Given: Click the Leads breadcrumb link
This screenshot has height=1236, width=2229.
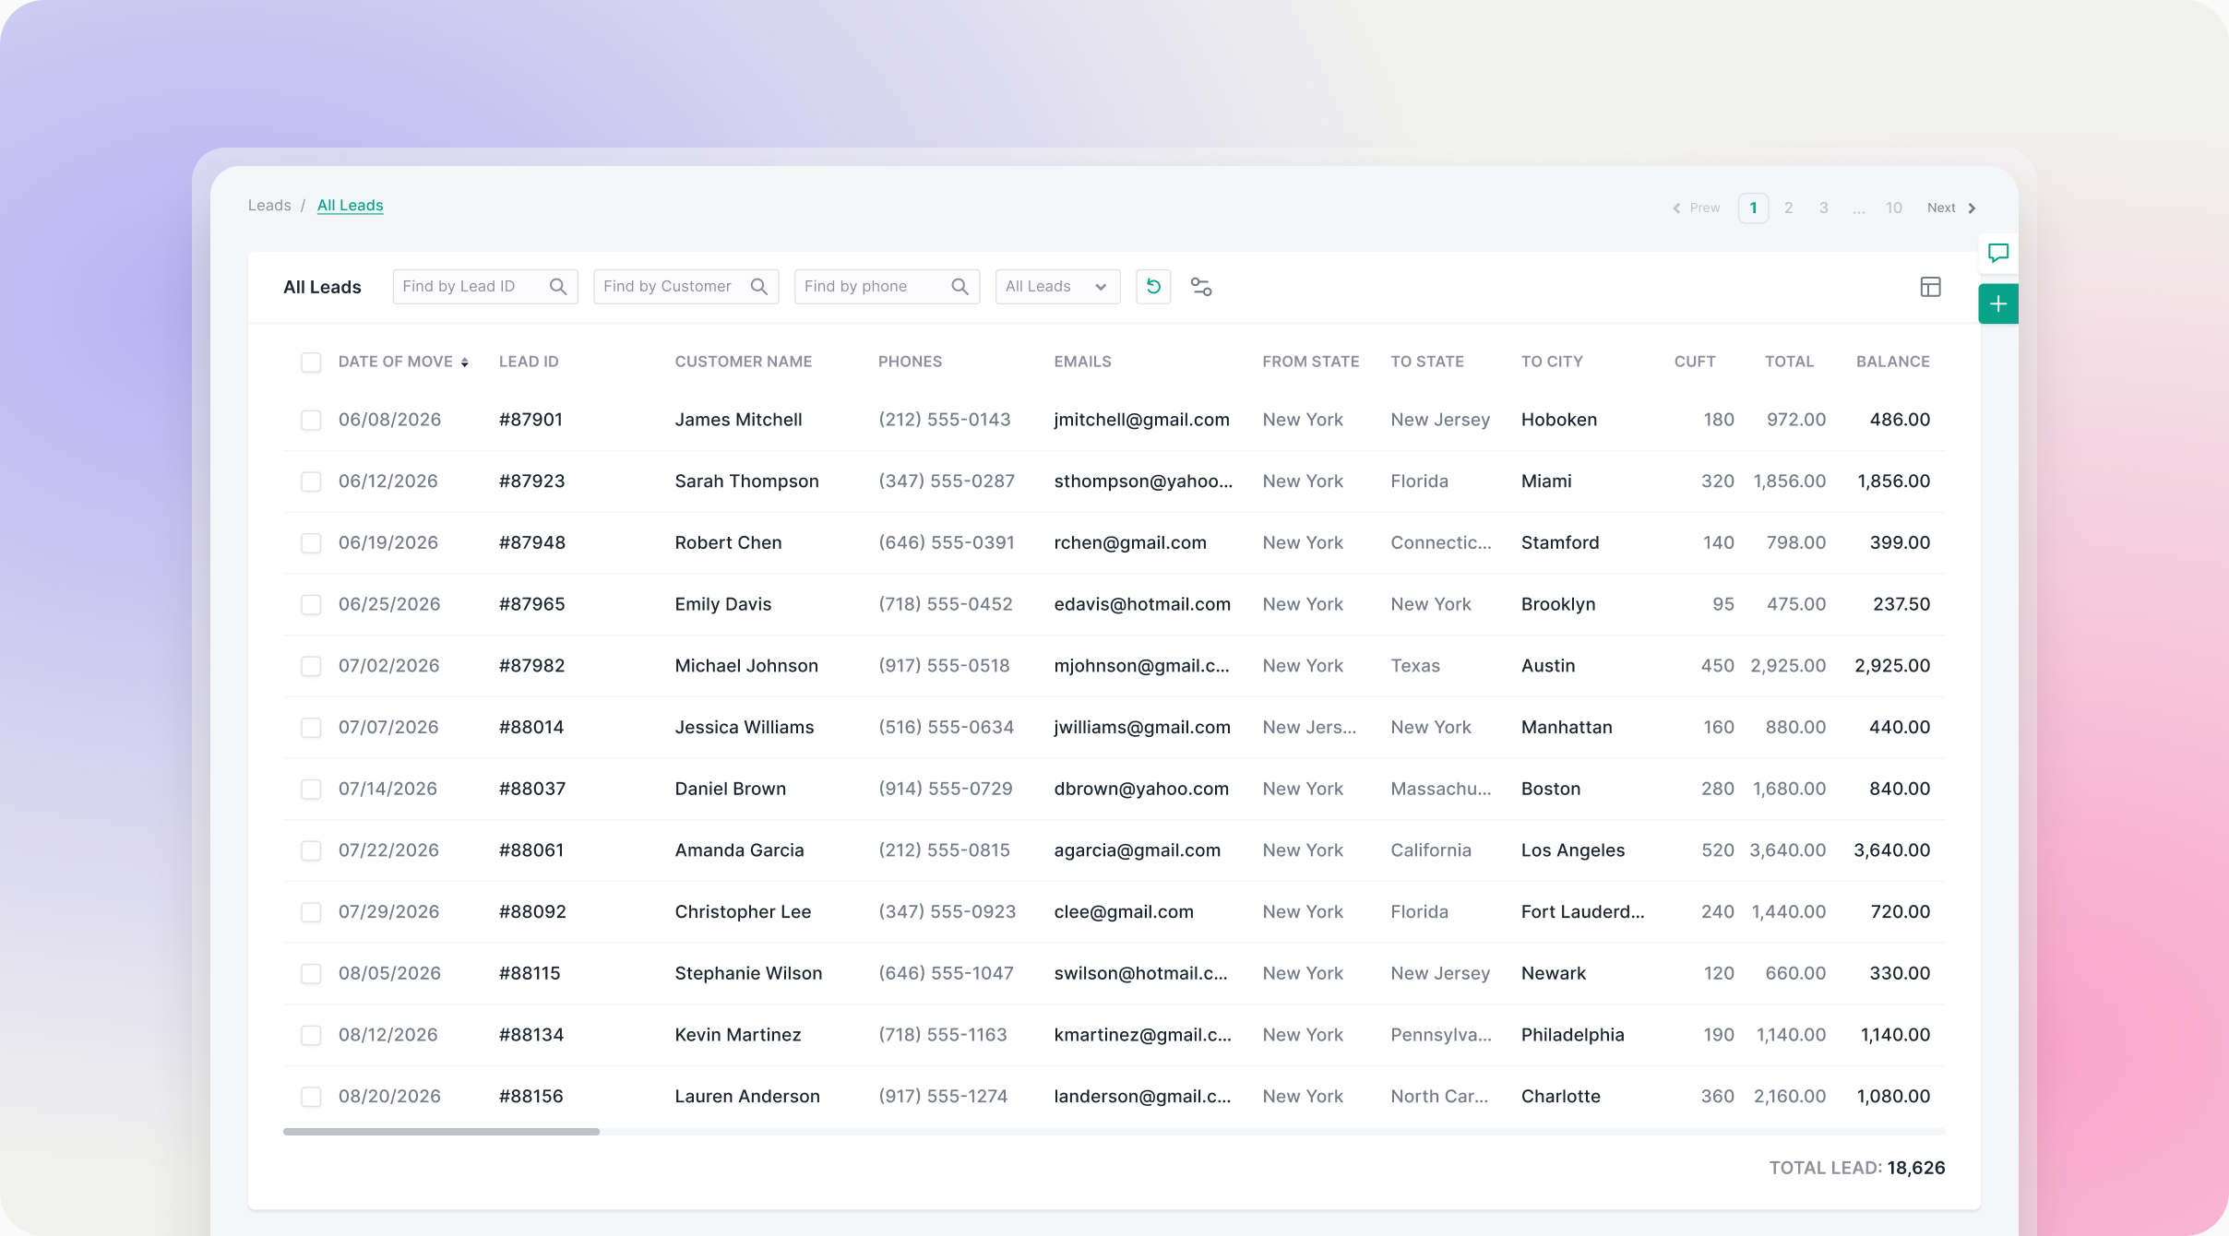Looking at the screenshot, I should (x=269, y=206).
